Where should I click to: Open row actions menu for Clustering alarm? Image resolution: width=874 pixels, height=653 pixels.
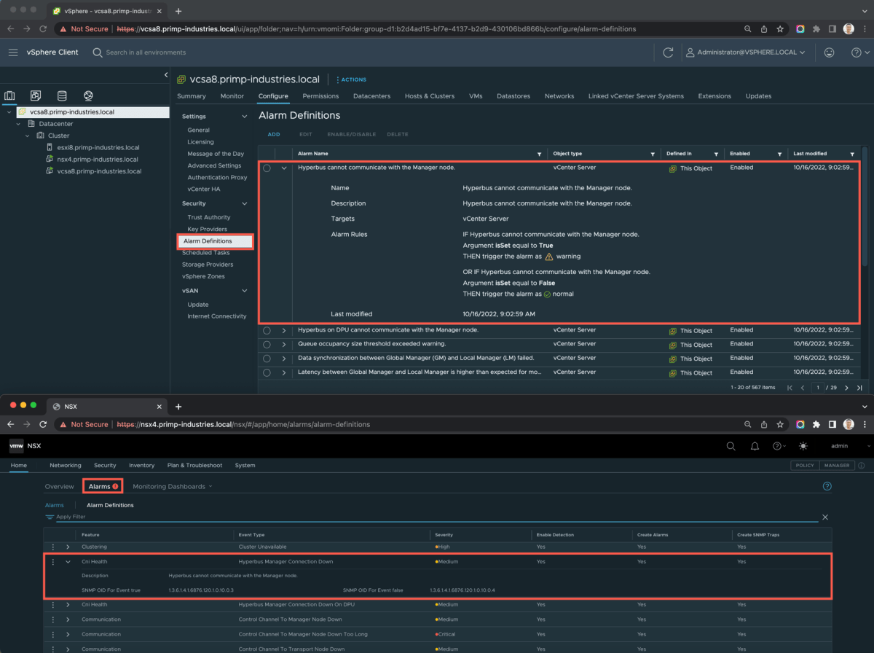52,547
